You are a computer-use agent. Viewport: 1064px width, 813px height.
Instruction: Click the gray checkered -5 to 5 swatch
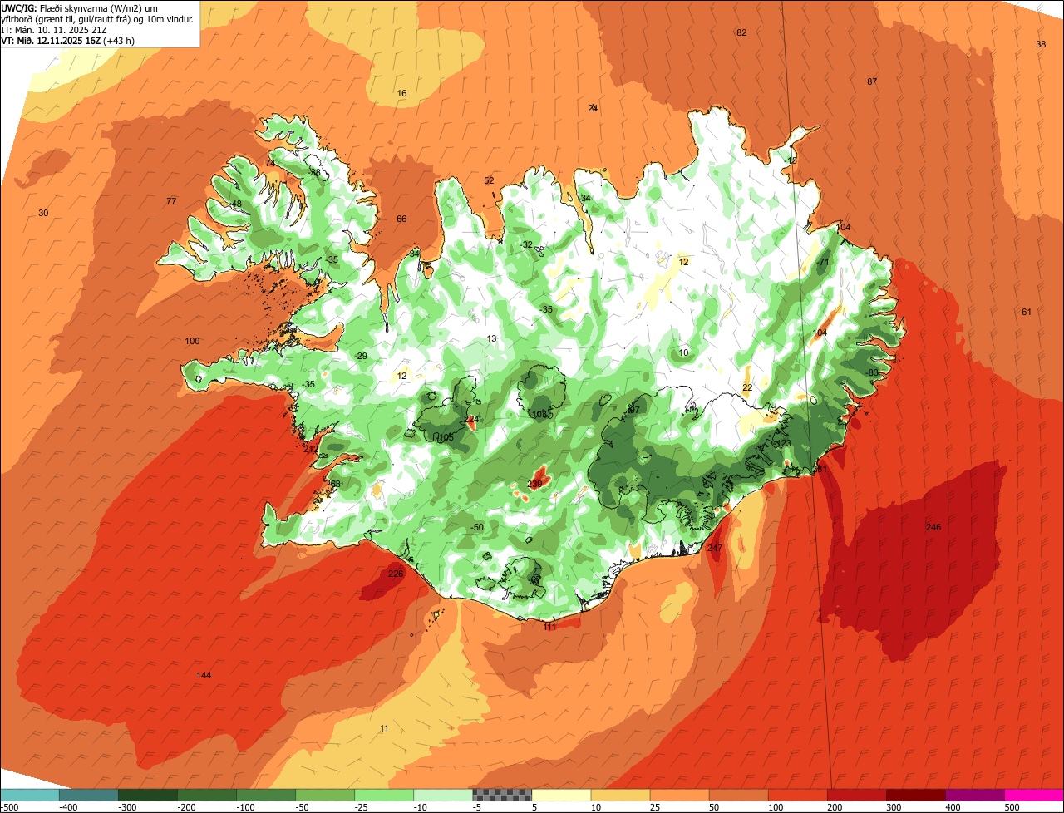[x=502, y=795]
